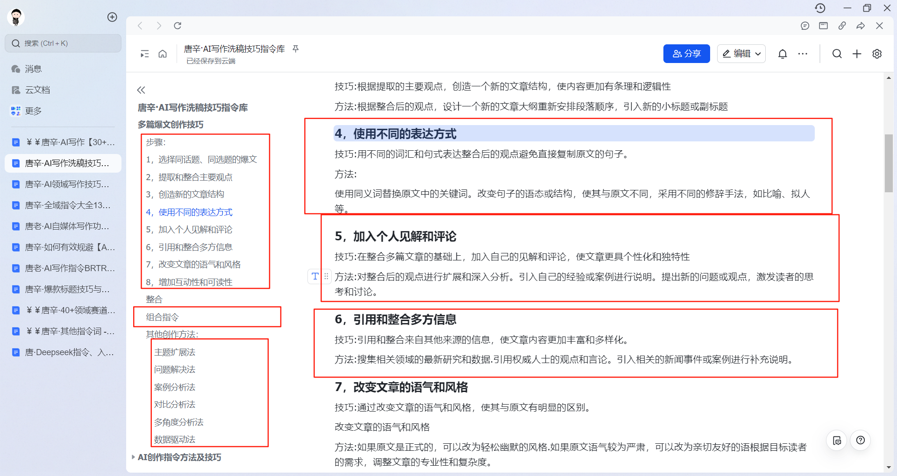Jump to outline item 2，提取和整合主要观点

click(189, 177)
